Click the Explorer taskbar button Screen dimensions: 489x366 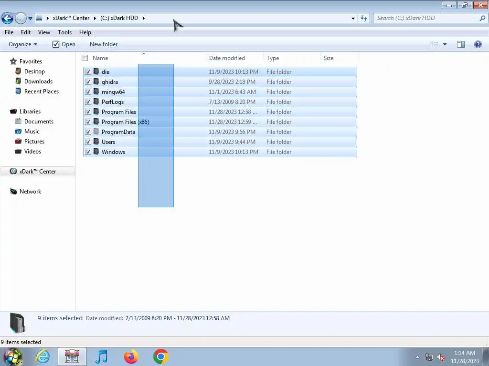(x=72, y=356)
